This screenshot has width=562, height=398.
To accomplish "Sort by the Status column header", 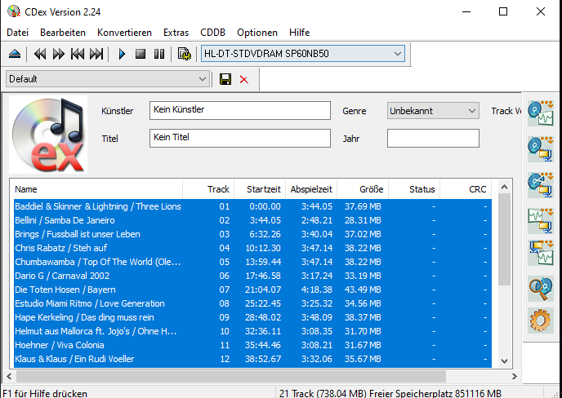I will click(x=414, y=189).
